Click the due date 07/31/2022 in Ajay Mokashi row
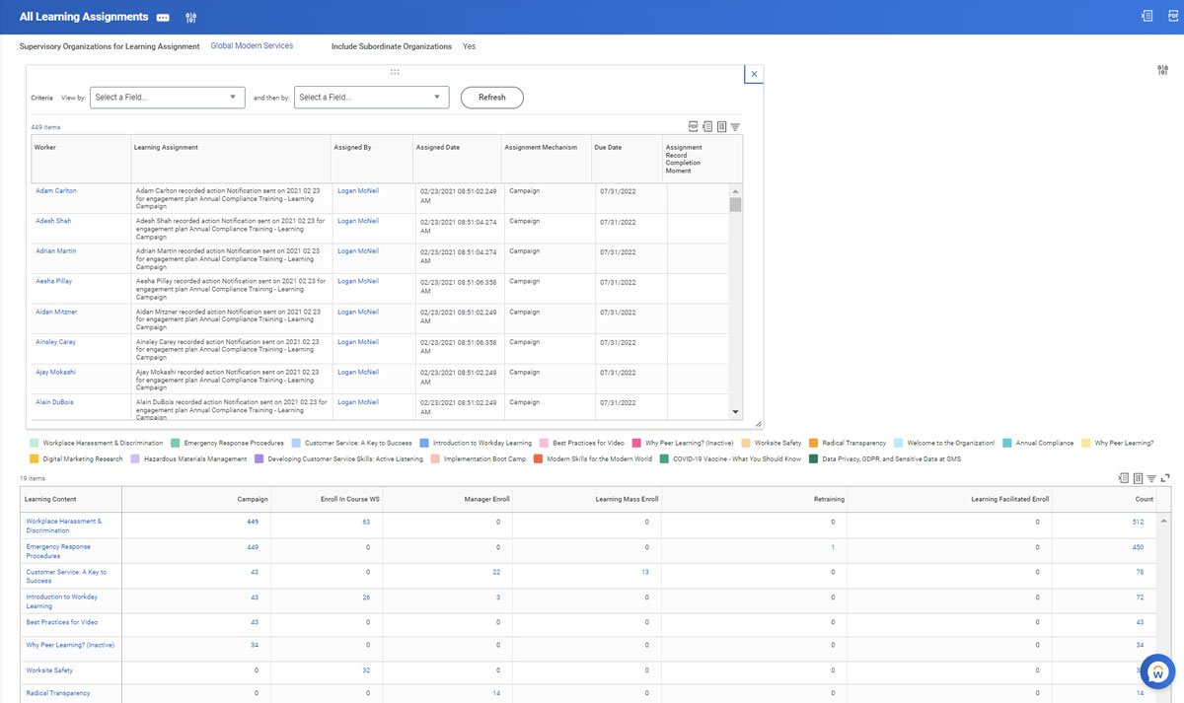This screenshot has height=703, width=1184. click(x=618, y=372)
